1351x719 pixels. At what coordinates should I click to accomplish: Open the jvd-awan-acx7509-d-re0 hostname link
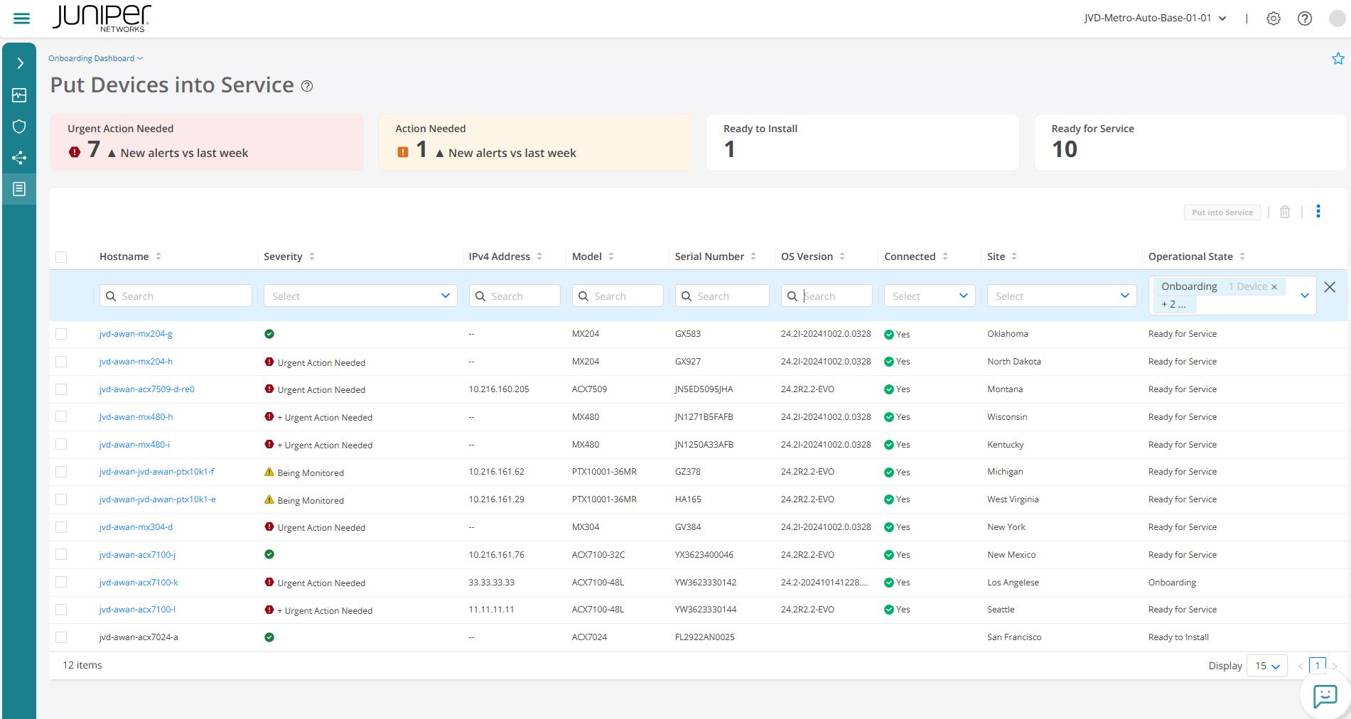(x=146, y=389)
